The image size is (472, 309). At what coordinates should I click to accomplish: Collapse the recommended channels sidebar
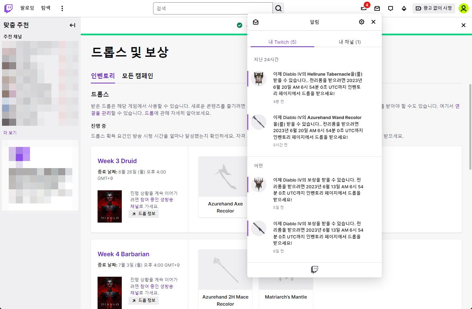tap(72, 25)
